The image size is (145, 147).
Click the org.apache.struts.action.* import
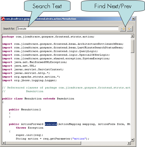click(31, 77)
